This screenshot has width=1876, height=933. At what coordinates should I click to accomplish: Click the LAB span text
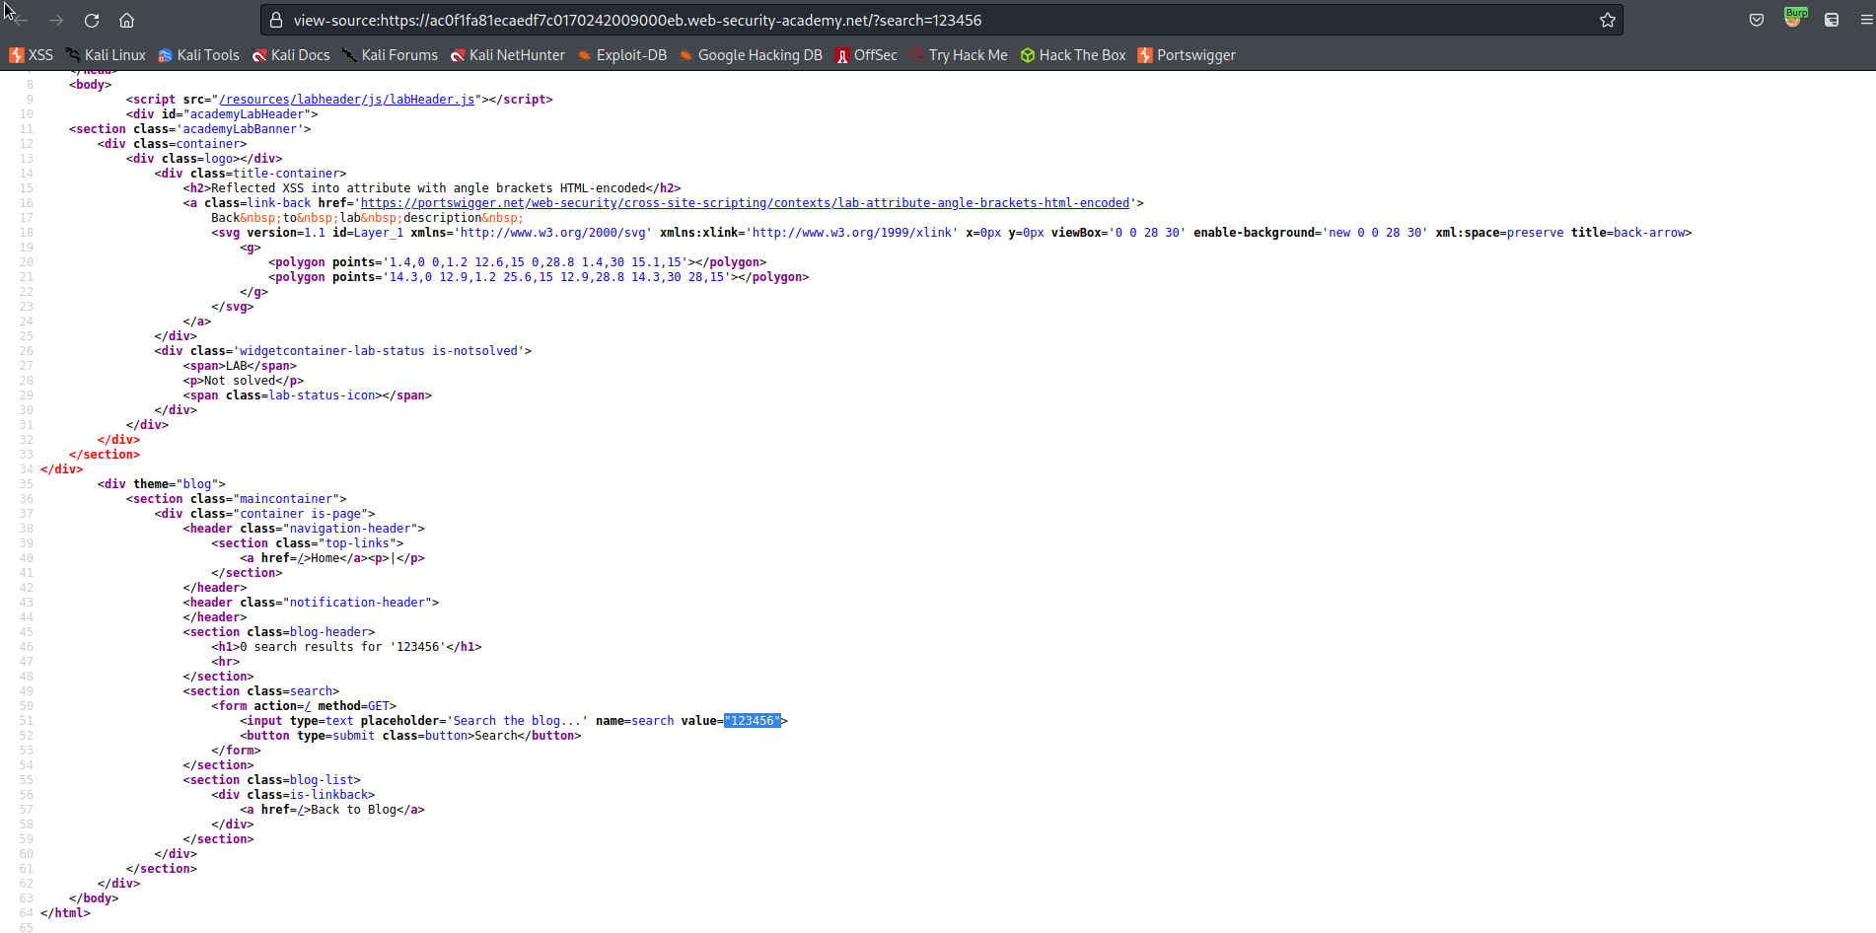[x=237, y=366]
